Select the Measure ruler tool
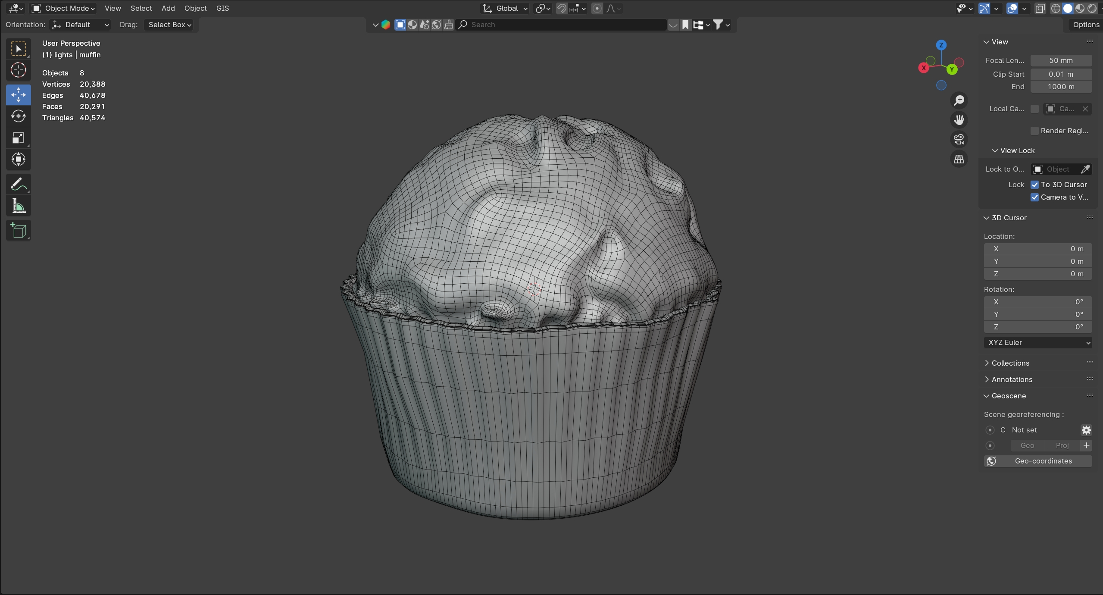 point(18,206)
